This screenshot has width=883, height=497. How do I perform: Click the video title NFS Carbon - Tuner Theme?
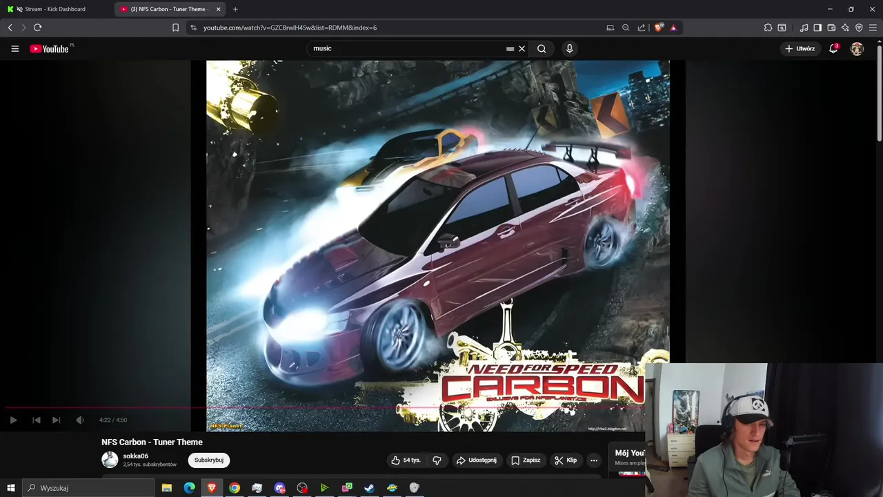(152, 442)
